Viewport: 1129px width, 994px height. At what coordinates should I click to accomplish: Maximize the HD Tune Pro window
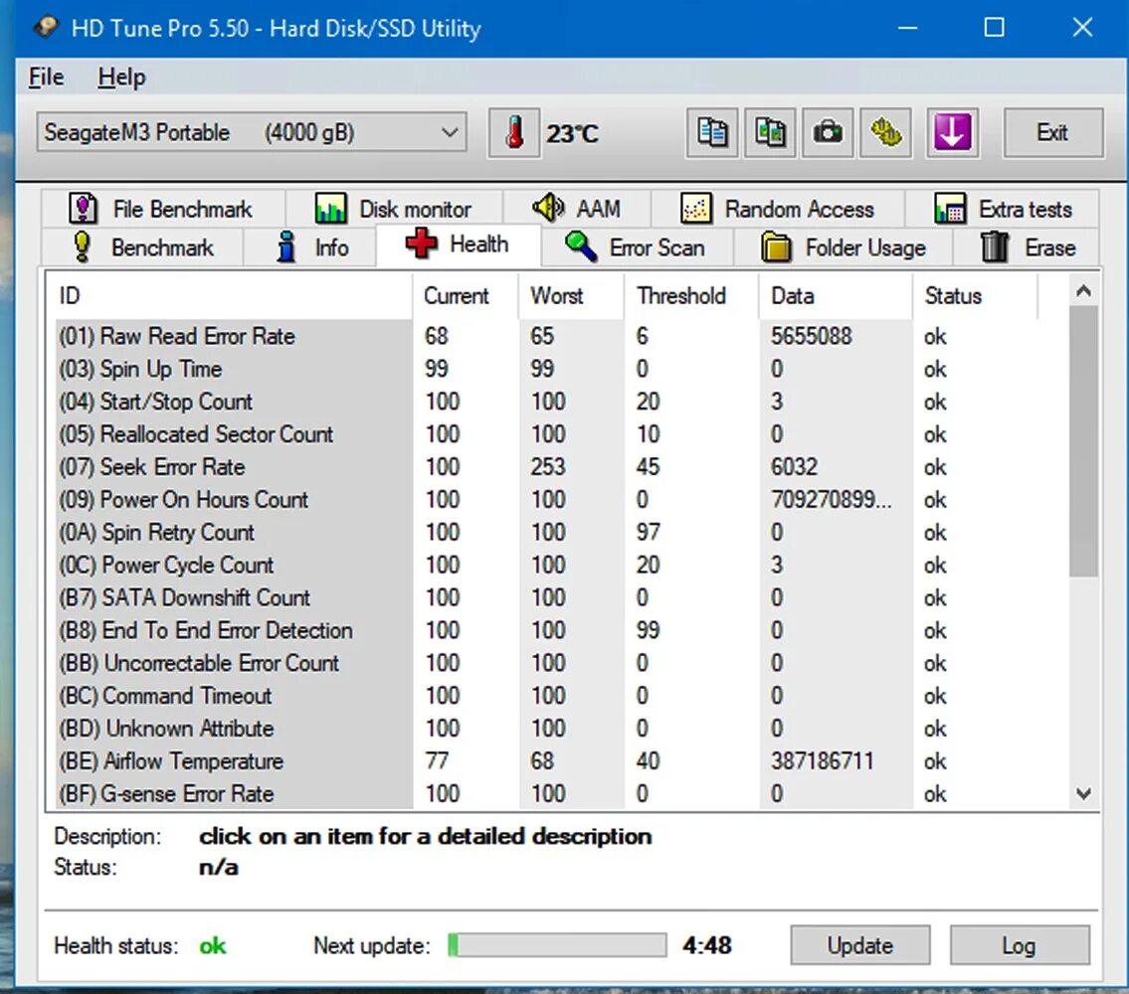click(x=995, y=28)
